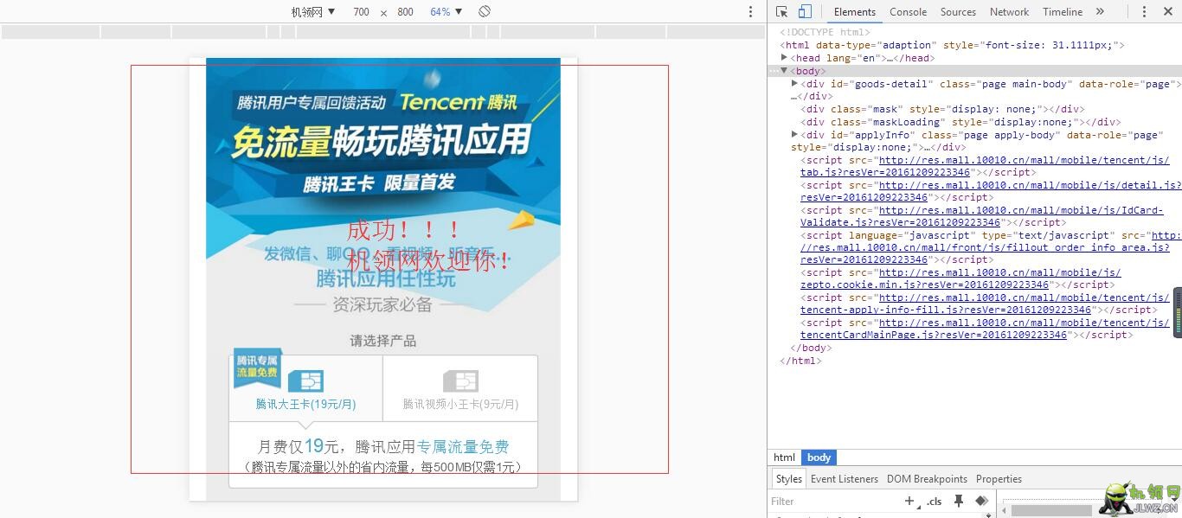Image resolution: width=1182 pixels, height=518 pixels.
Task: Open the Network tab
Action: click(1009, 12)
